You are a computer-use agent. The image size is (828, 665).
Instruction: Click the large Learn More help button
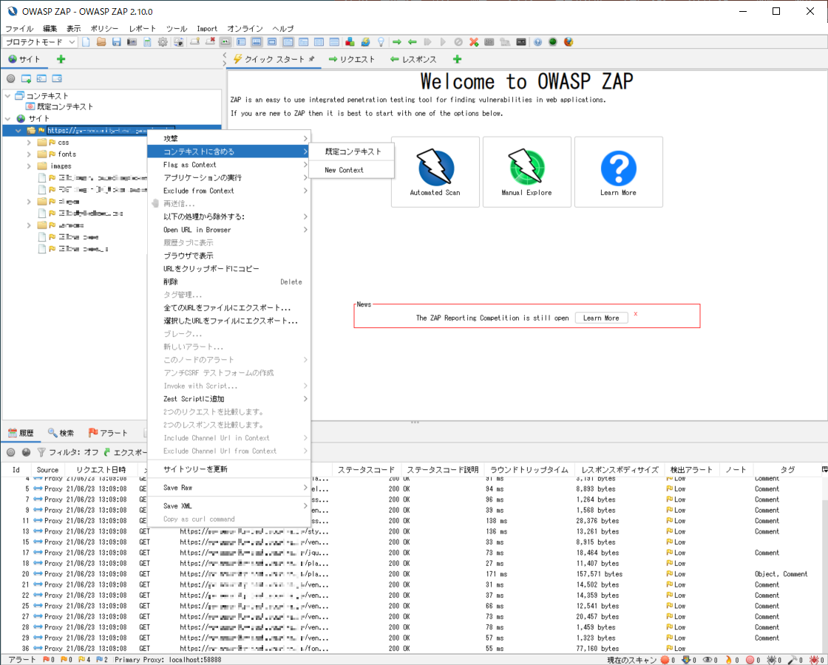618,172
